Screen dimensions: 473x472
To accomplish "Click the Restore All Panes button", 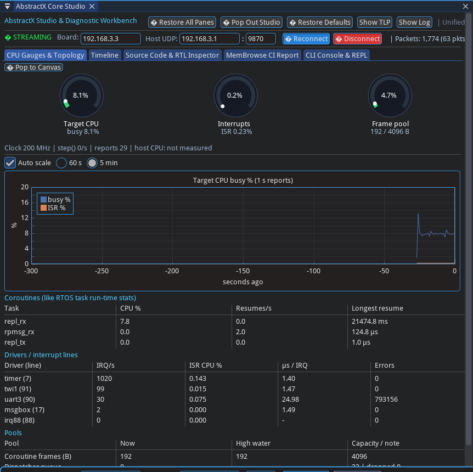I will click(182, 23).
